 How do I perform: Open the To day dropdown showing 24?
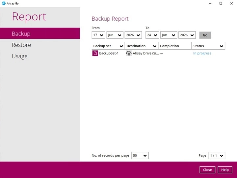[x=152, y=35]
